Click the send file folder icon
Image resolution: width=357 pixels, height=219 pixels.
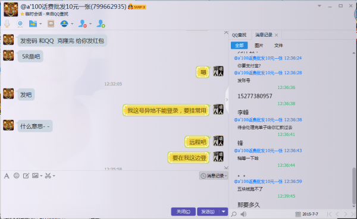(33, 24)
